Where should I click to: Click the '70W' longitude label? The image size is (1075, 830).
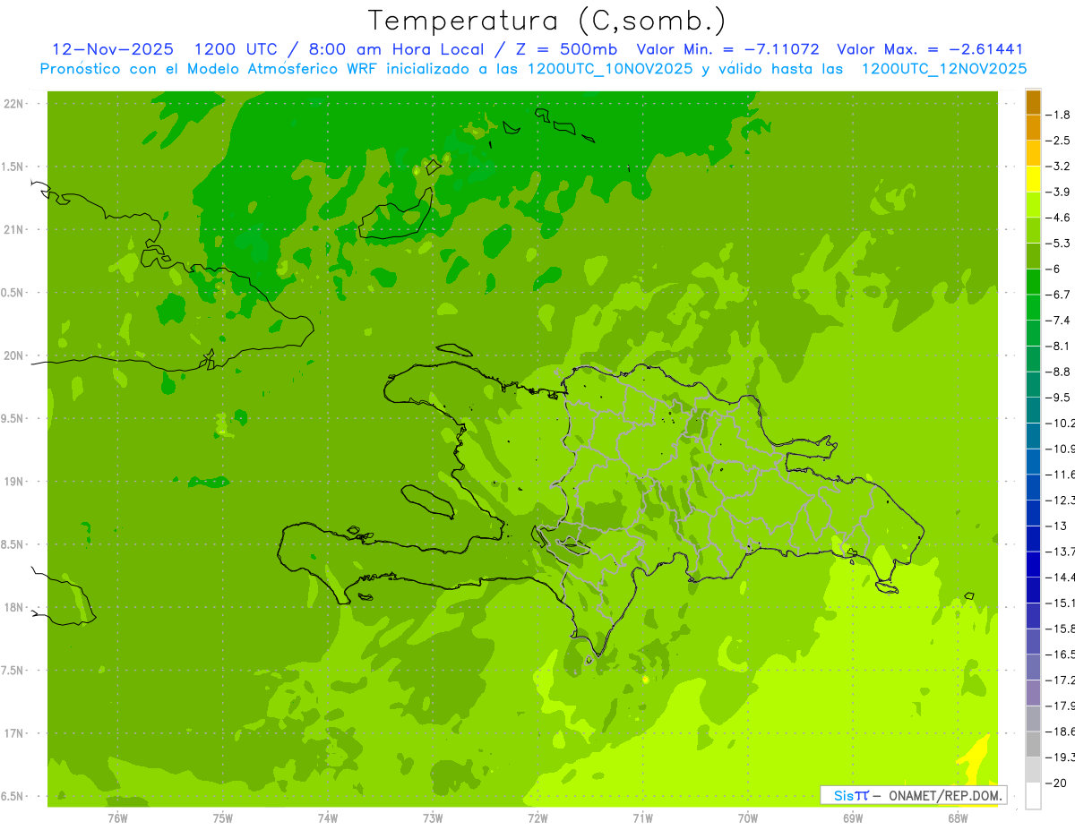tap(748, 817)
